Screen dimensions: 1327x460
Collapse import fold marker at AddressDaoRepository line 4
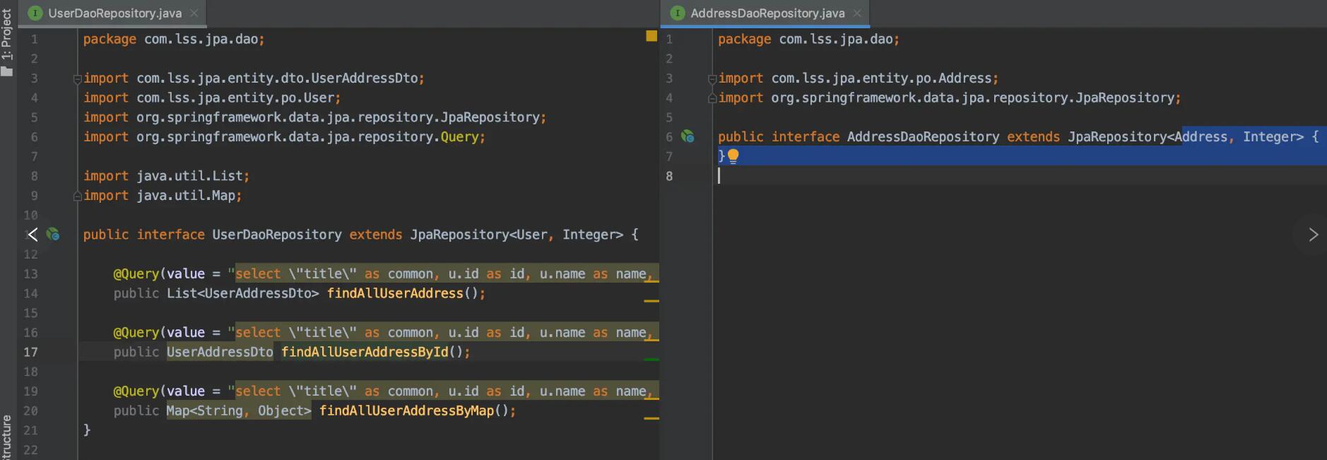coord(712,99)
